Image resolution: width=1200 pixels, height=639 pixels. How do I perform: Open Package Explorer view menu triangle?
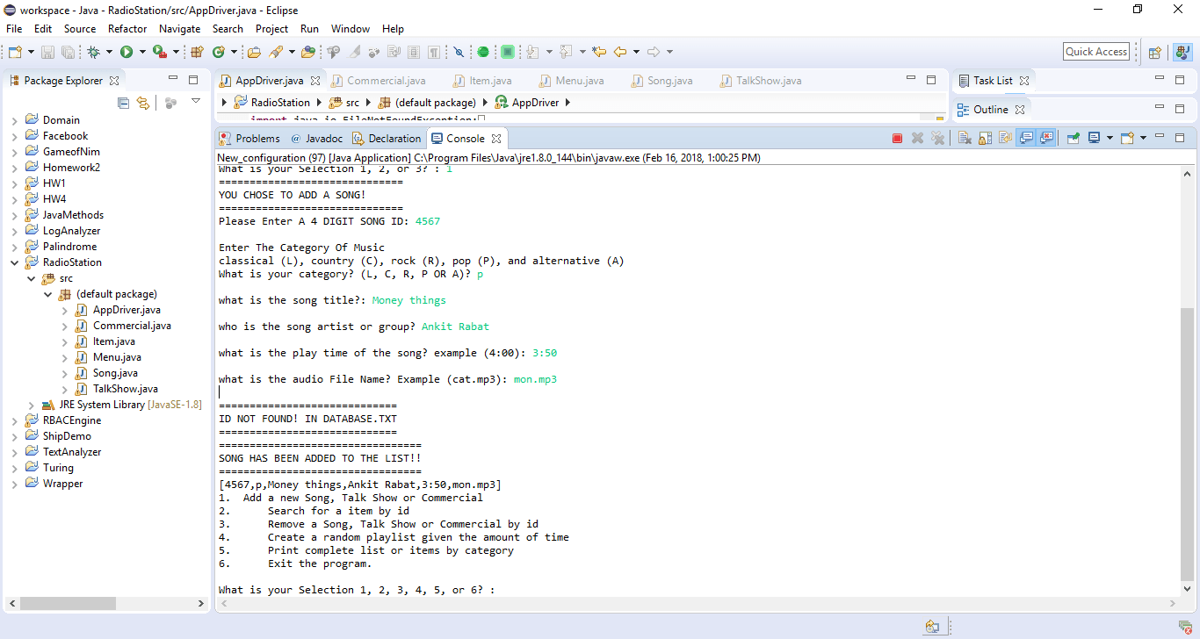[x=195, y=102]
